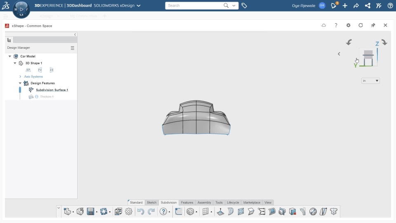Select Subdivision Surface.1 in the tree
The image size is (396, 223).
(x=52, y=90)
